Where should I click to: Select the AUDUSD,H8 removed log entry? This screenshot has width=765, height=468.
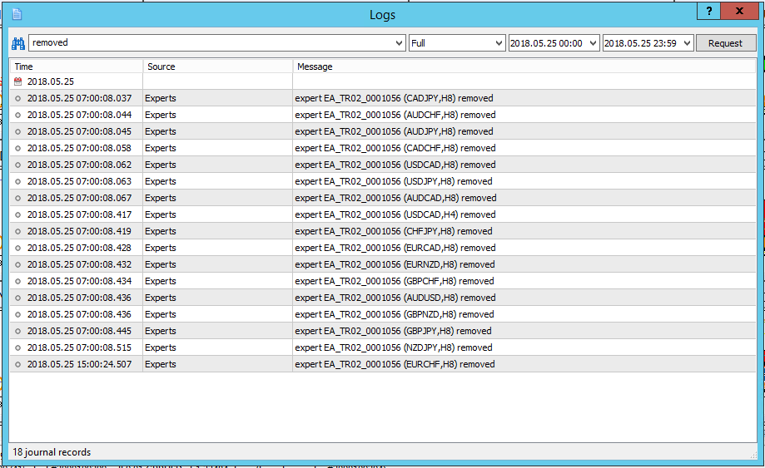[383, 298]
